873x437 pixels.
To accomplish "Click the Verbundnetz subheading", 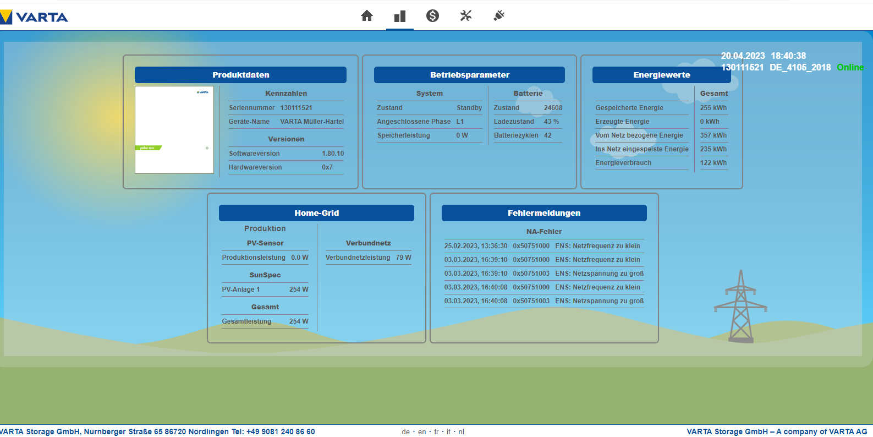I will coord(368,243).
